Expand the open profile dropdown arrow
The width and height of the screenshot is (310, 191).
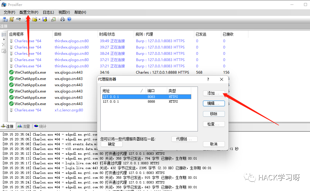click(x=40, y=19)
